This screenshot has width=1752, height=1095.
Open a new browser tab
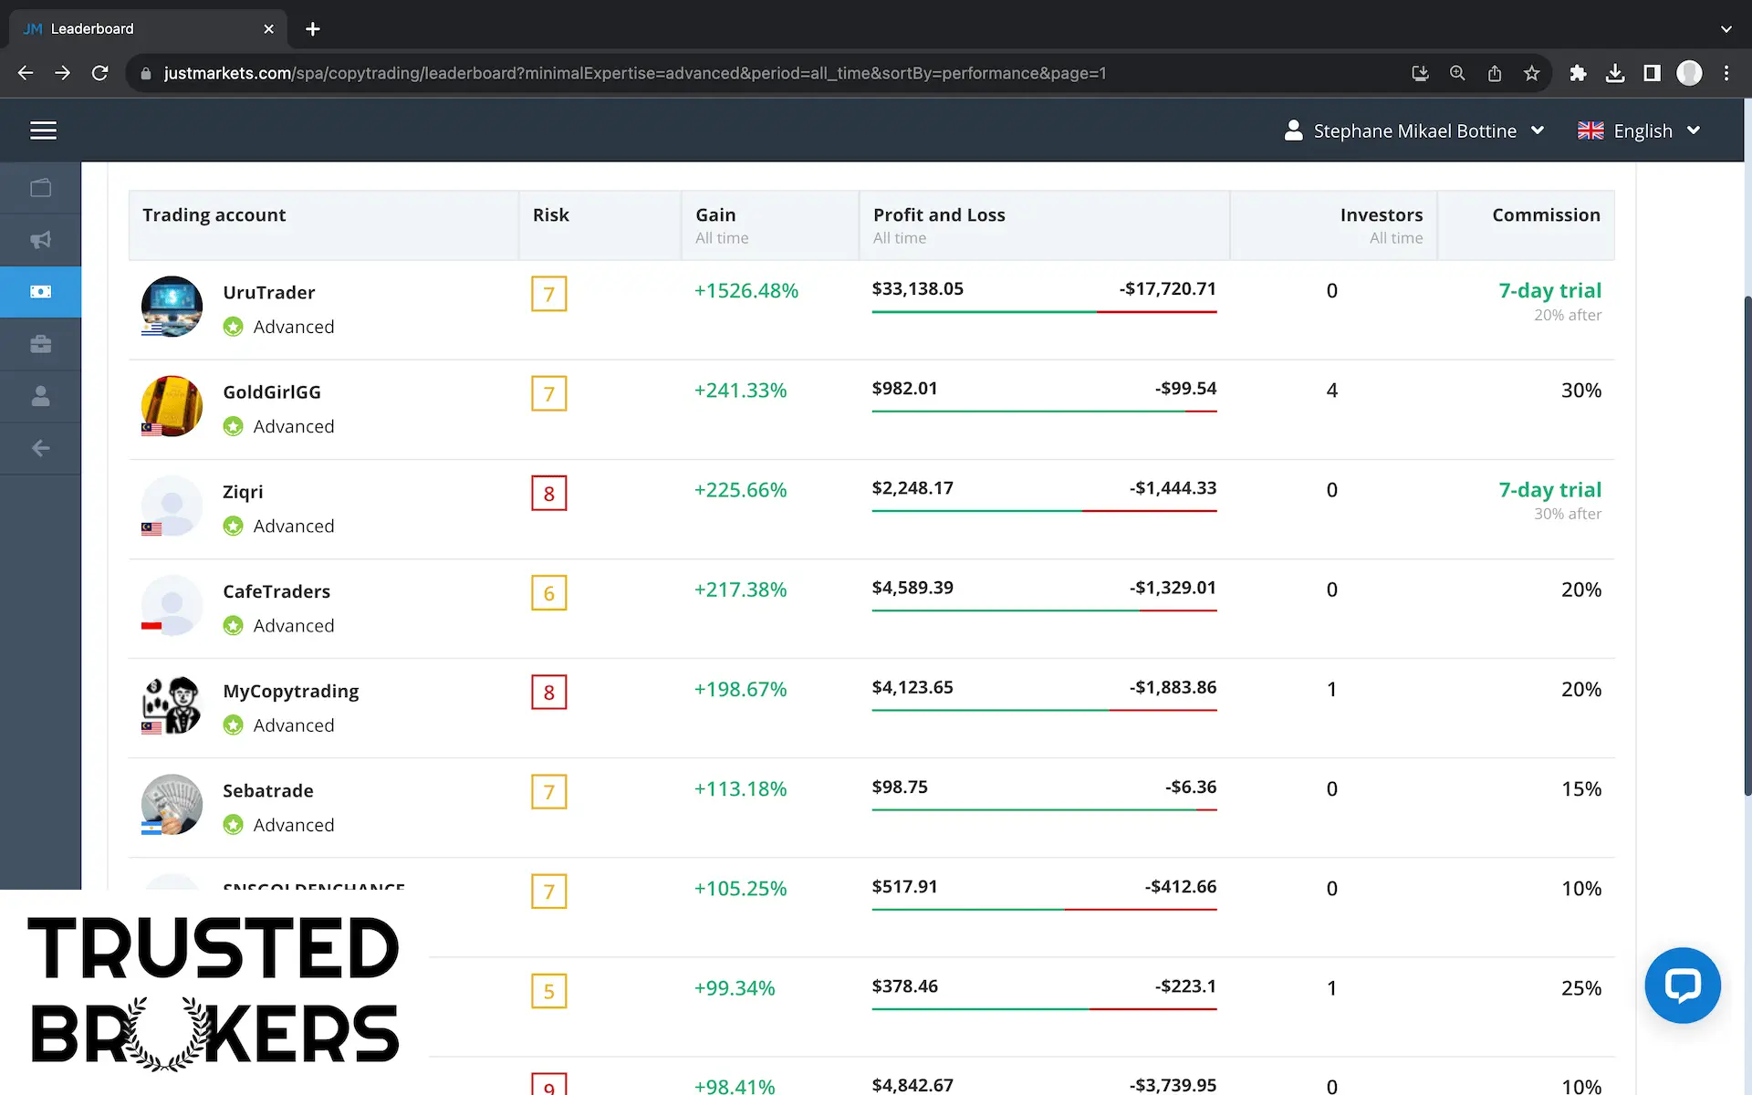(x=313, y=29)
